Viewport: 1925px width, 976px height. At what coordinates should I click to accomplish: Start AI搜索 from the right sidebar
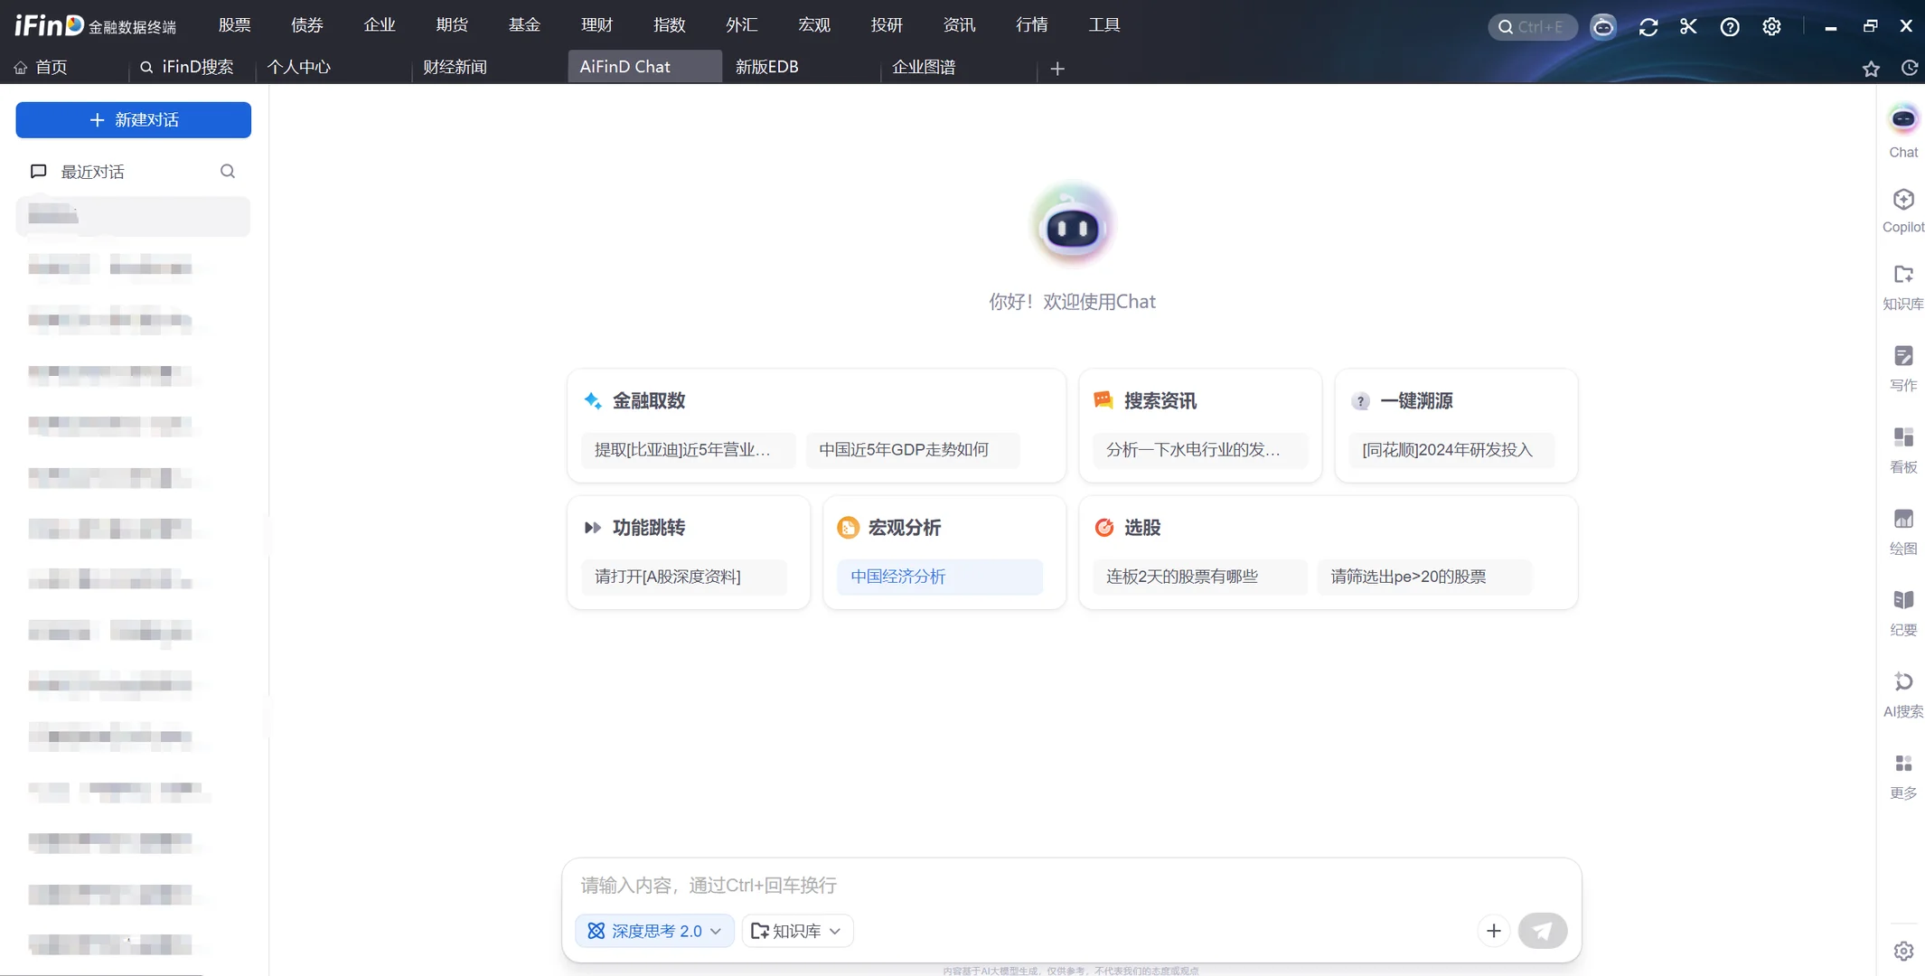pyautogui.click(x=1902, y=693)
